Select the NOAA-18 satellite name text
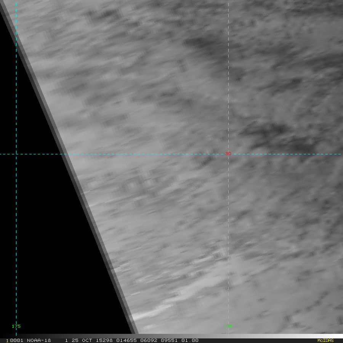This screenshot has height=343, width=343. point(39,340)
